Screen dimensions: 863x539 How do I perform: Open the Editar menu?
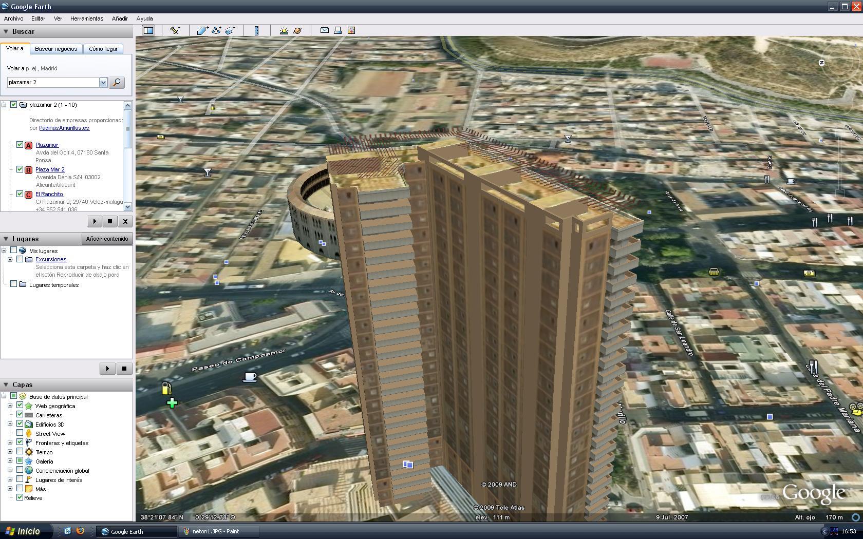[x=38, y=18]
